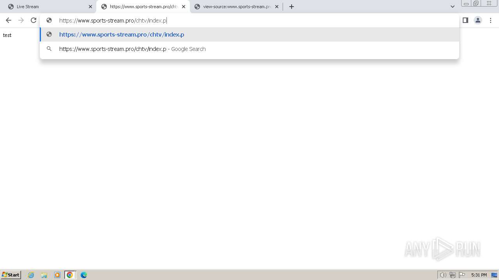
Task: Open the side panel
Action: [465, 20]
